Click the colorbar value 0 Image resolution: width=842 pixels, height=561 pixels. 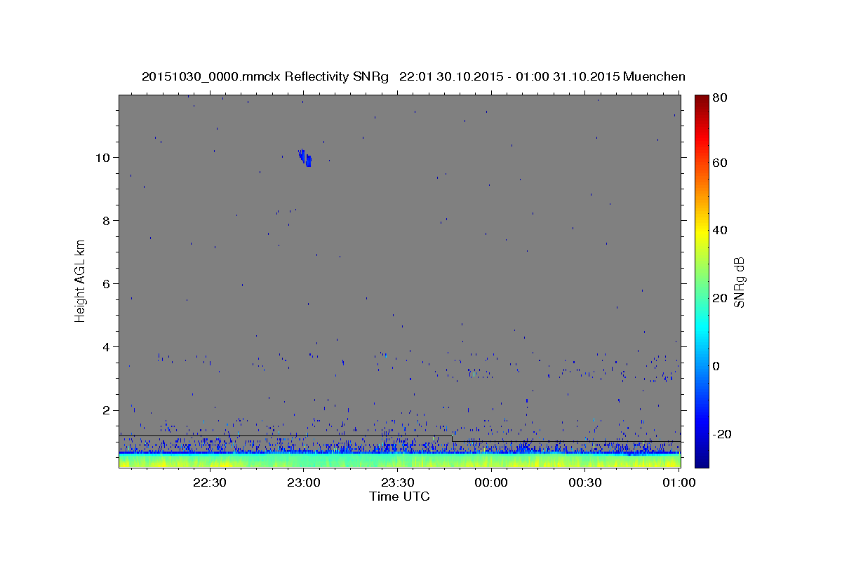click(x=716, y=366)
